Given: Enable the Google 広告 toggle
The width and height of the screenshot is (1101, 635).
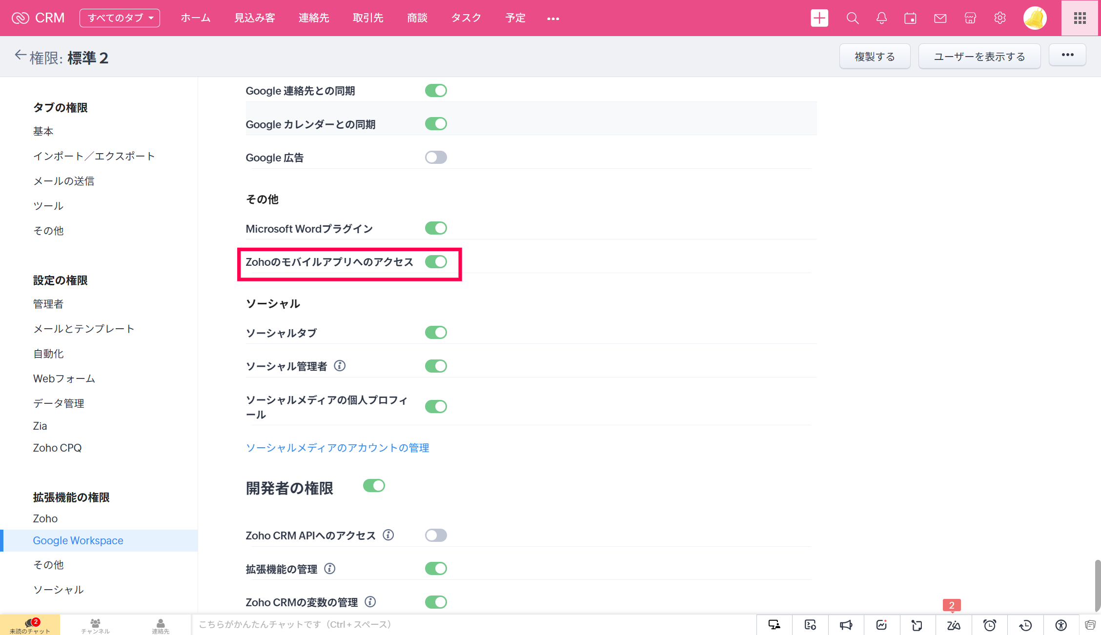Looking at the screenshot, I should [436, 158].
